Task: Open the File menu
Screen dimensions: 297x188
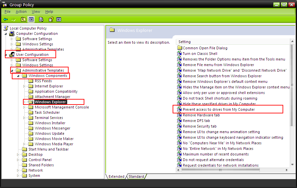Action: click(x=8, y=12)
